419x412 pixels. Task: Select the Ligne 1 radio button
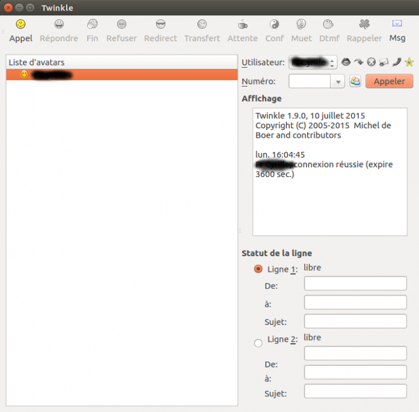pyautogui.click(x=258, y=269)
